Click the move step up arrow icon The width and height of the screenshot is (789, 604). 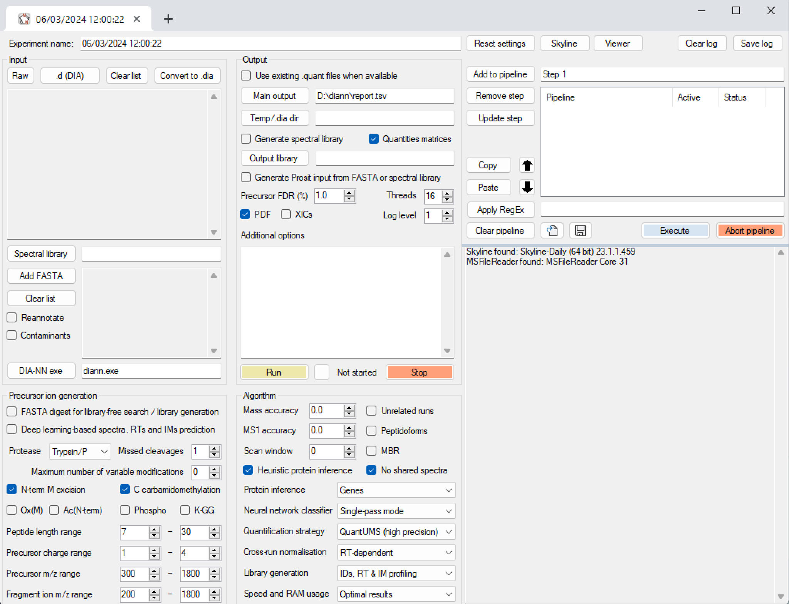pos(527,165)
